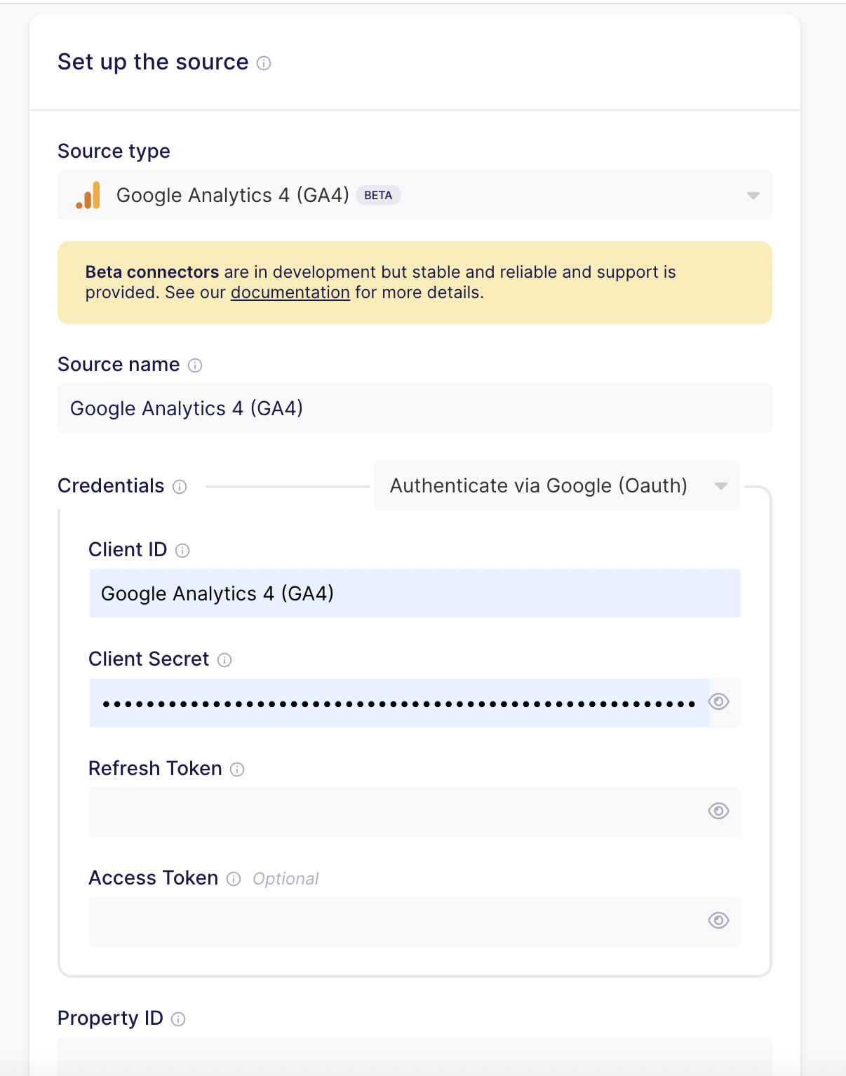Click info icon next to Credentials
The image size is (846, 1076).
tap(180, 487)
